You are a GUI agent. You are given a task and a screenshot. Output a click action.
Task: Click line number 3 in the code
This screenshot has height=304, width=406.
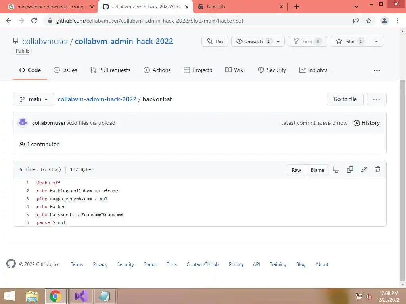click(27, 199)
